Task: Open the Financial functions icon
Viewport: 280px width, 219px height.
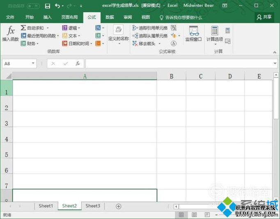Action: tap(23, 44)
